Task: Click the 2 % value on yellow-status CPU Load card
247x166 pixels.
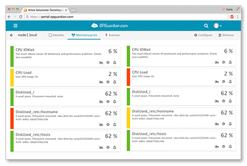Action: coord(113,74)
